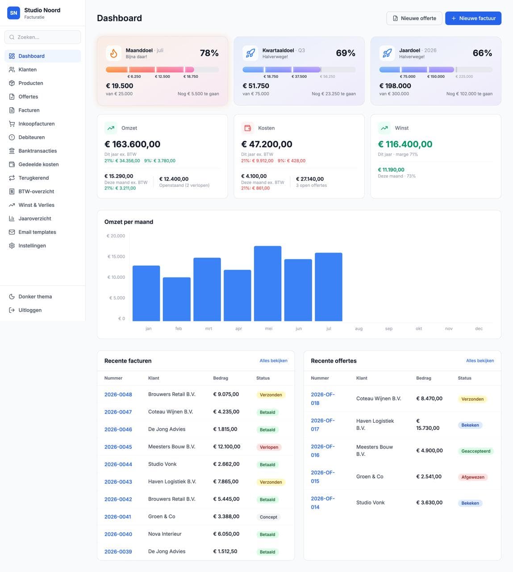The image size is (513, 572).
Task: Click the Debiteuren alert circle icon
Action: (12, 137)
